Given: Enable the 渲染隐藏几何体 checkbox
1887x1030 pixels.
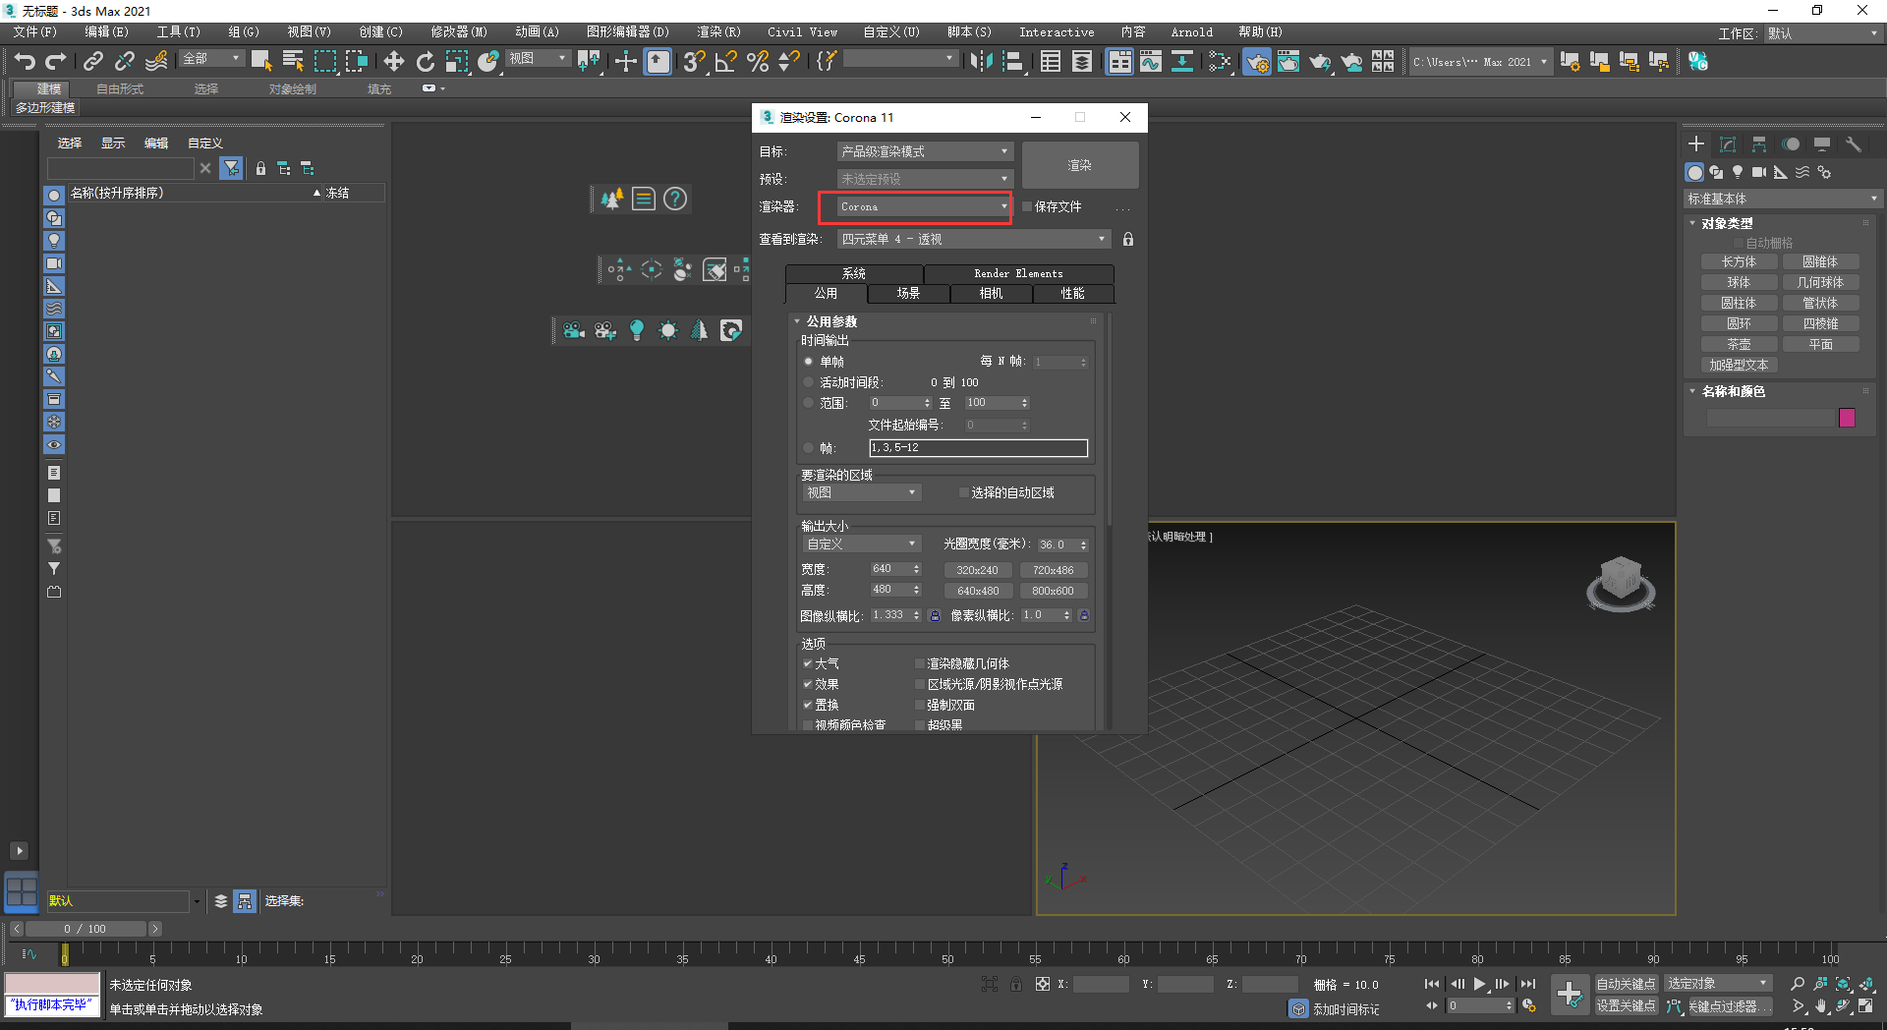Looking at the screenshot, I should [920, 663].
